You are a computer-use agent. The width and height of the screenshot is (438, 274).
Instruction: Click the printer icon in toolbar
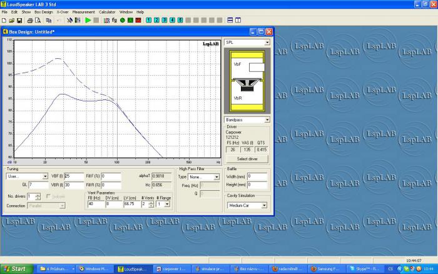click(30, 21)
